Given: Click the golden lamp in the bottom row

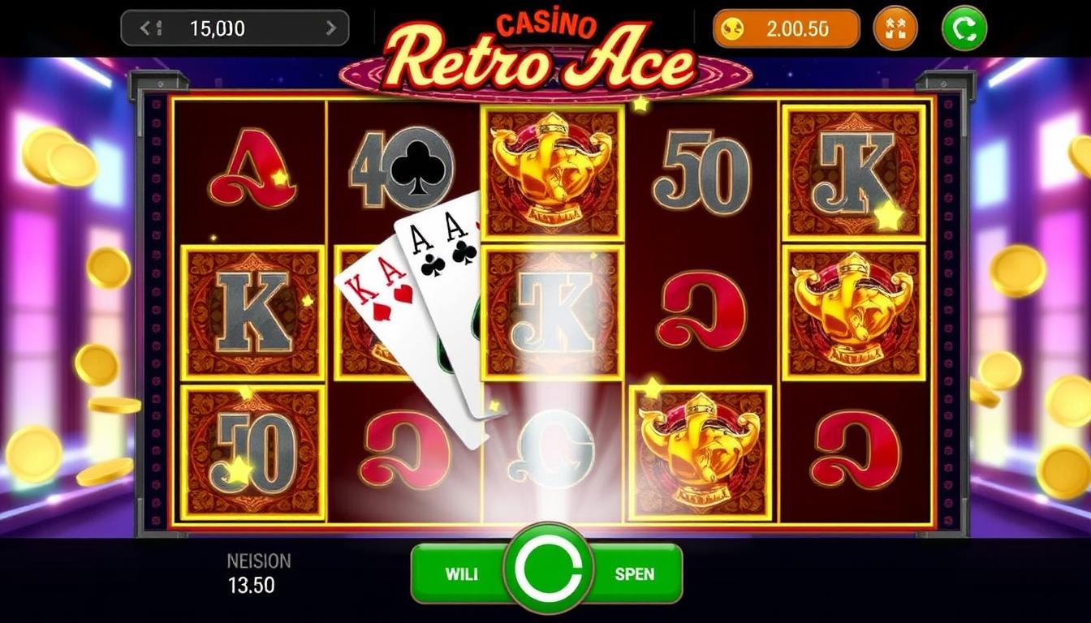Looking at the screenshot, I should (x=700, y=453).
